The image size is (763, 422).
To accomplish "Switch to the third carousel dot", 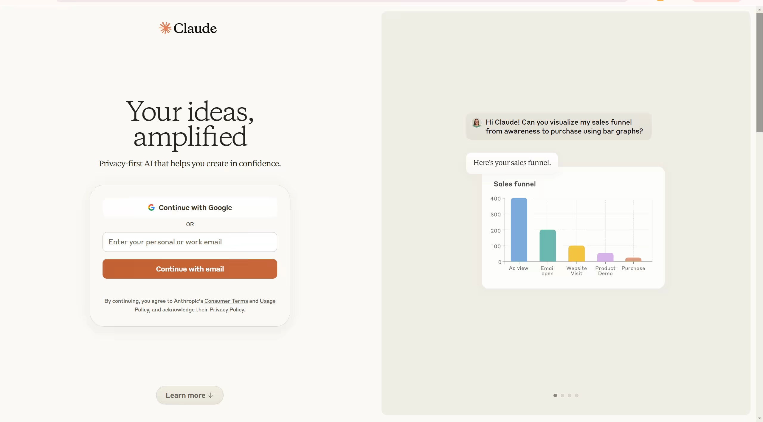I will [570, 395].
